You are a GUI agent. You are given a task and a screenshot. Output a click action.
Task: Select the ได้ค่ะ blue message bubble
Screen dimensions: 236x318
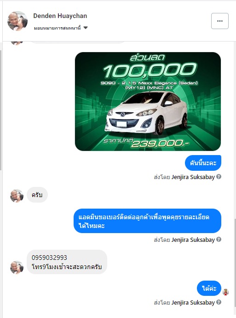point(209,288)
